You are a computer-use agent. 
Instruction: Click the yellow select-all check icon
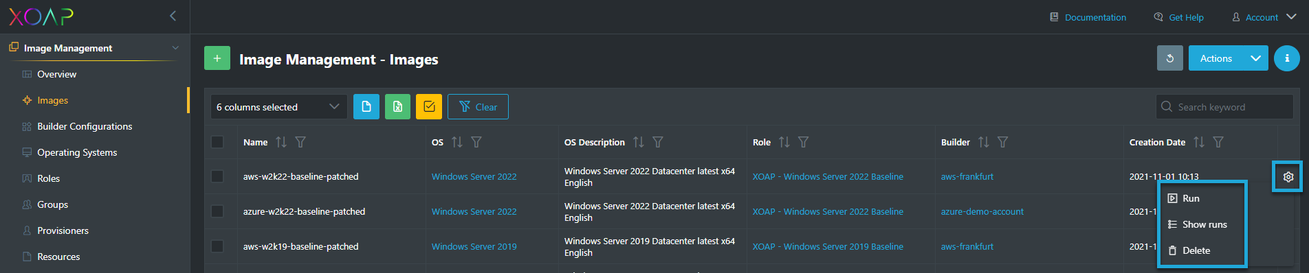coord(429,107)
